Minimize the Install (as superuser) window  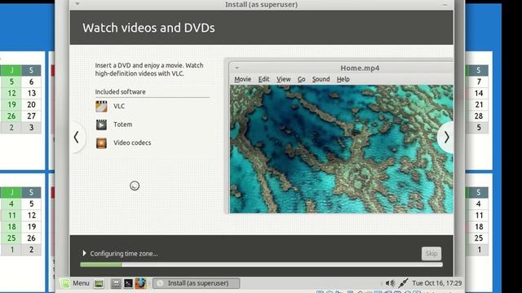[445, 5]
